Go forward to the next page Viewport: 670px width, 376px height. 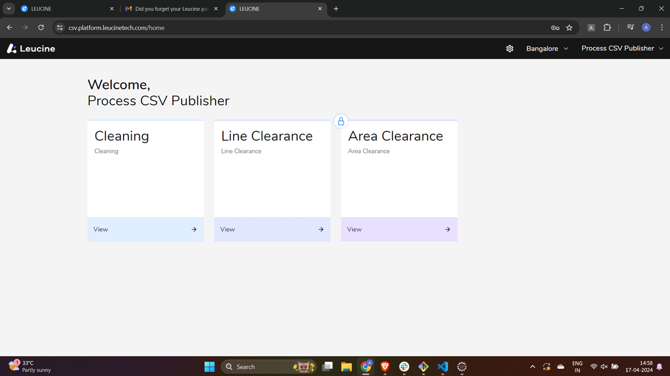click(x=25, y=27)
